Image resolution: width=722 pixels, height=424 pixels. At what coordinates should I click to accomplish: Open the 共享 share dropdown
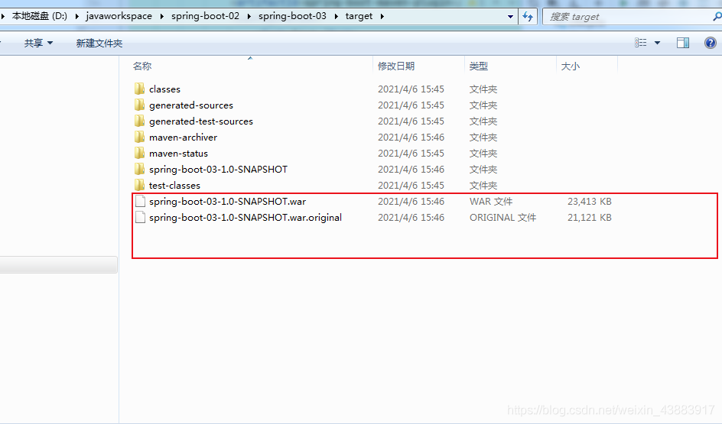point(38,44)
